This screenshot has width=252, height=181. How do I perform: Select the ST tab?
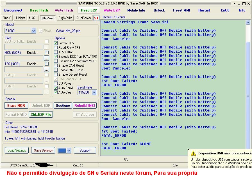(x=96, y=18)
